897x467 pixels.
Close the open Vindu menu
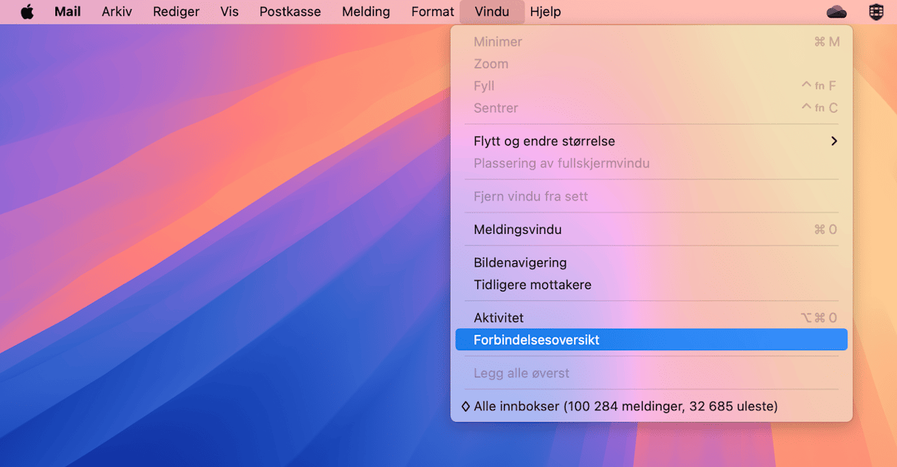click(492, 12)
